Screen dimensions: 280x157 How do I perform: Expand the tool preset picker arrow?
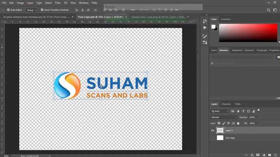point(3,10)
